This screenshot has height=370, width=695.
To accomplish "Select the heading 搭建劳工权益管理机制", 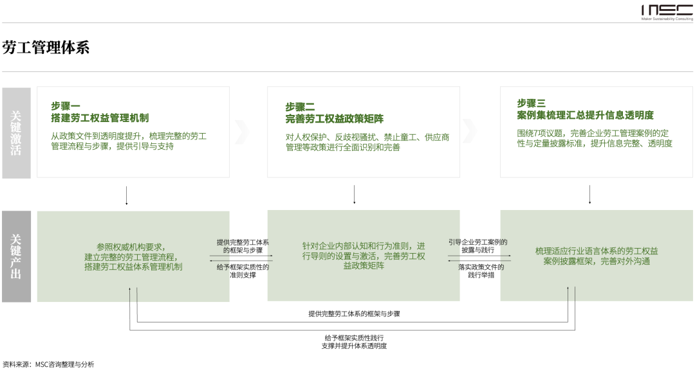I will [100, 118].
